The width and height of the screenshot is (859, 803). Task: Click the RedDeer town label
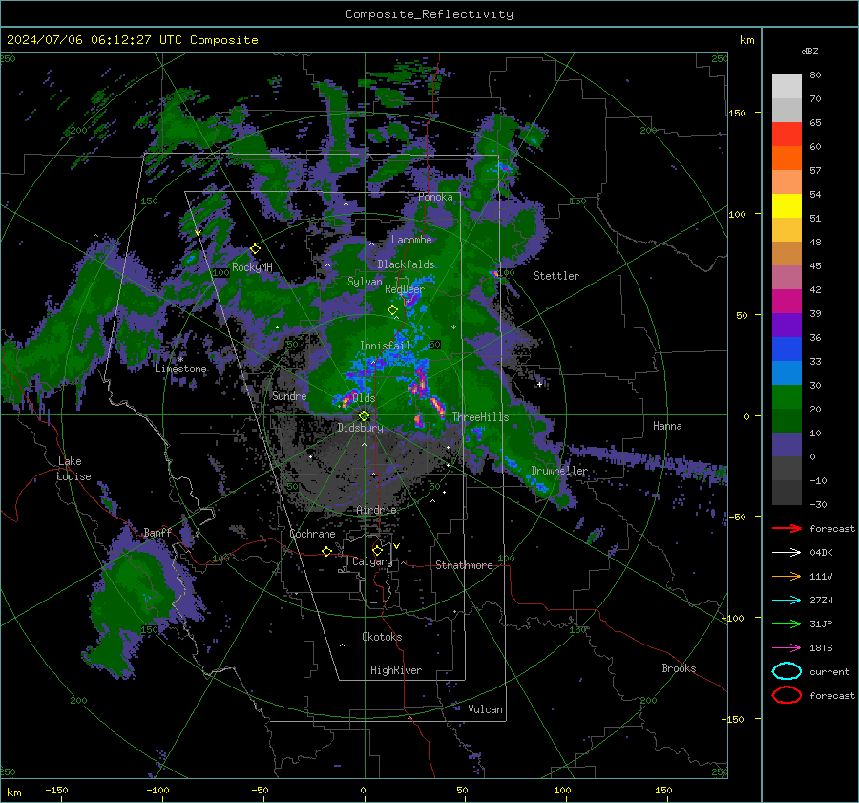pyautogui.click(x=405, y=289)
